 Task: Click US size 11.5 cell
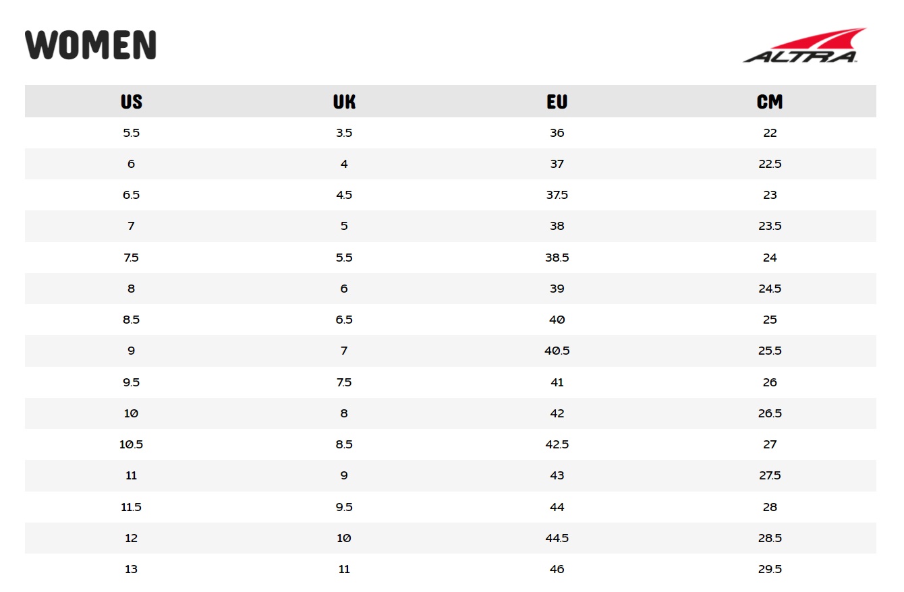[131, 507]
